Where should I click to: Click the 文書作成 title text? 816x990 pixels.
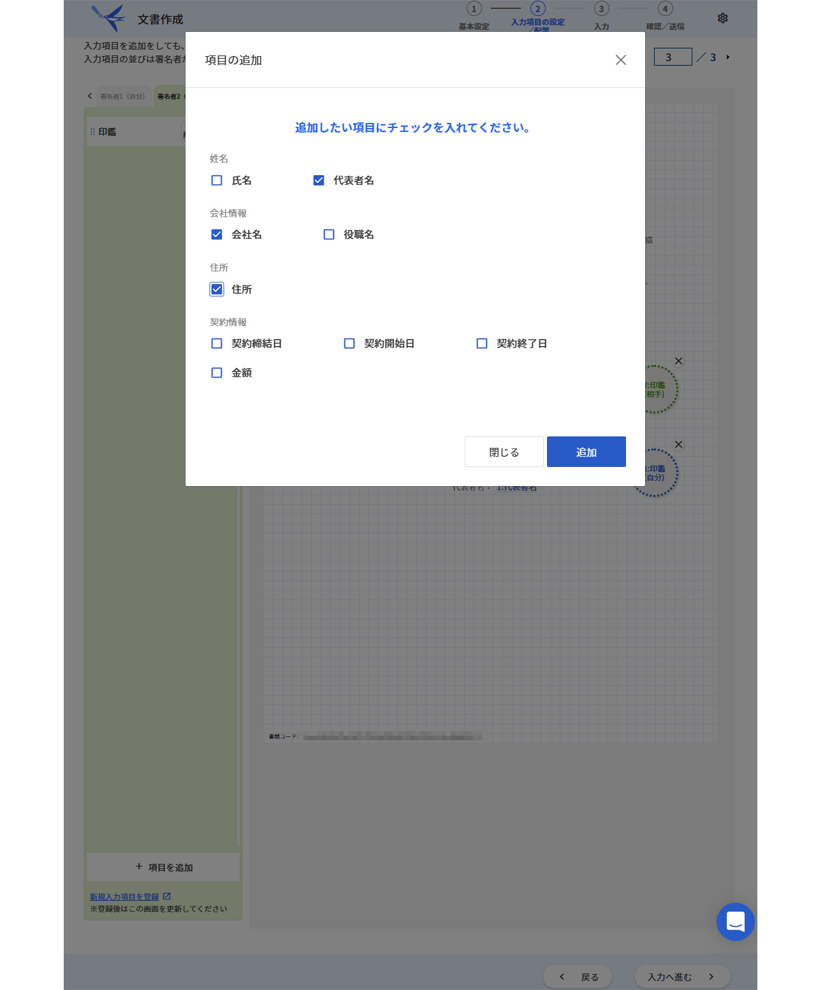click(x=160, y=20)
